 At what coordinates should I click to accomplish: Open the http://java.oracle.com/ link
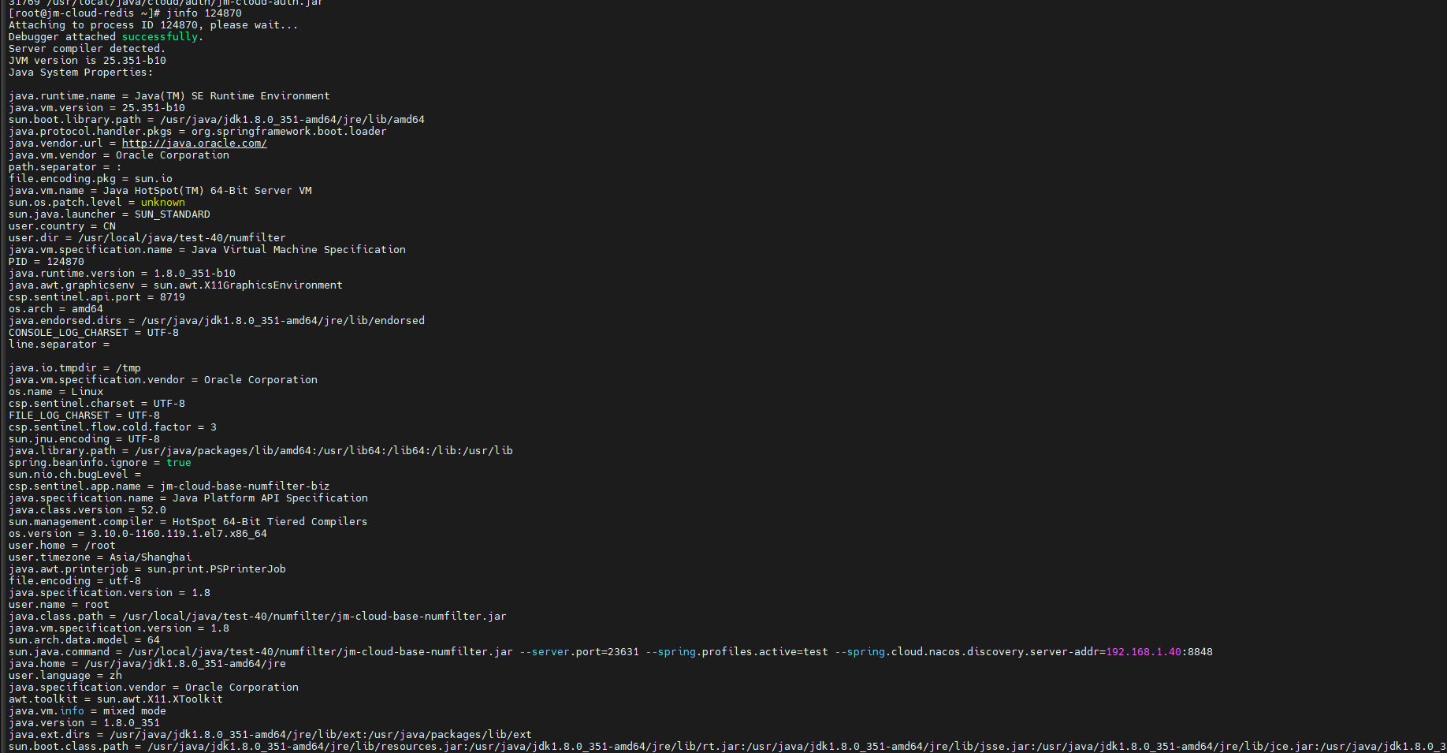click(x=194, y=144)
